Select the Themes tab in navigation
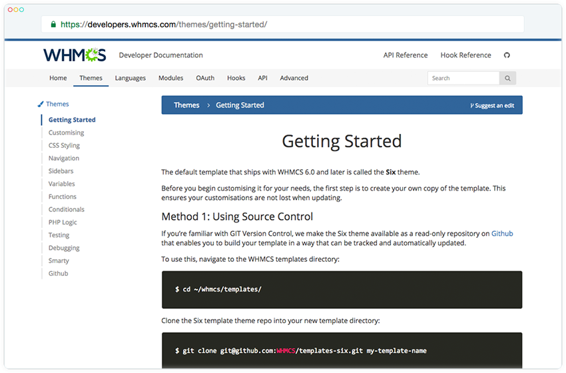 coord(91,78)
